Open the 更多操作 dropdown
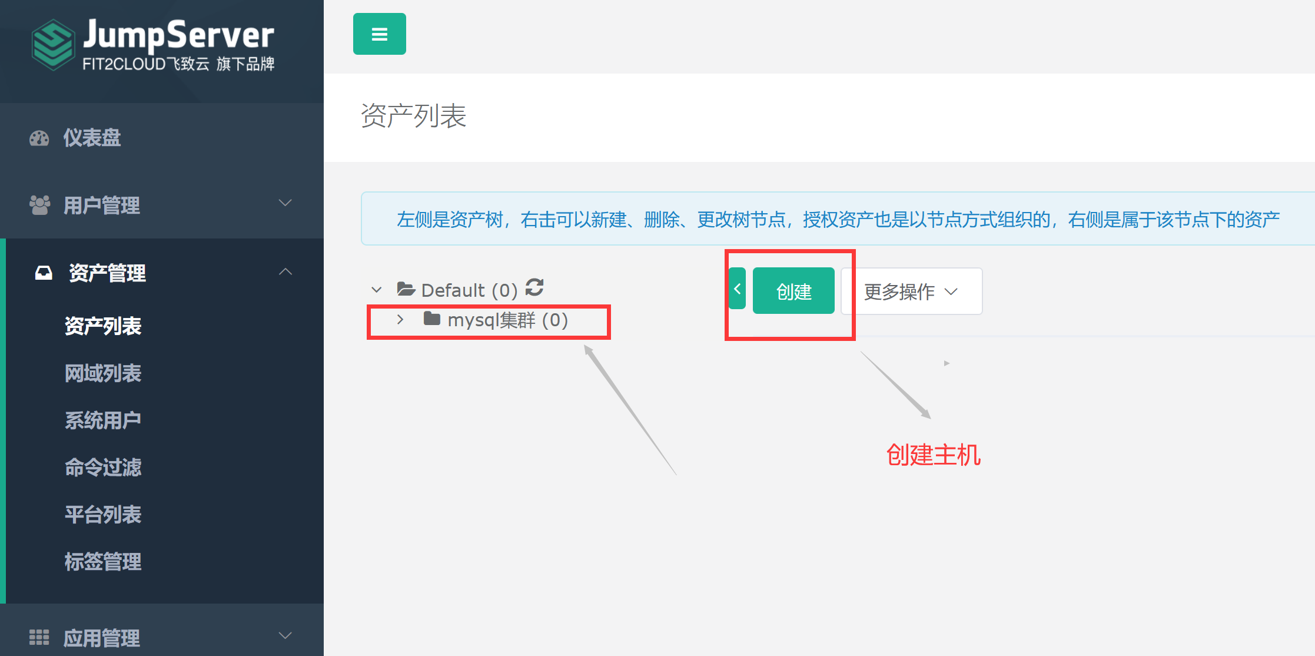This screenshot has width=1315, height=656. coord(912,291)
